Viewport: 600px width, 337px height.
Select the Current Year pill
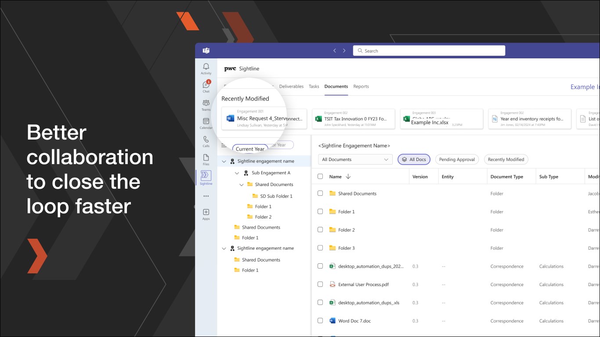click(250, 149)
